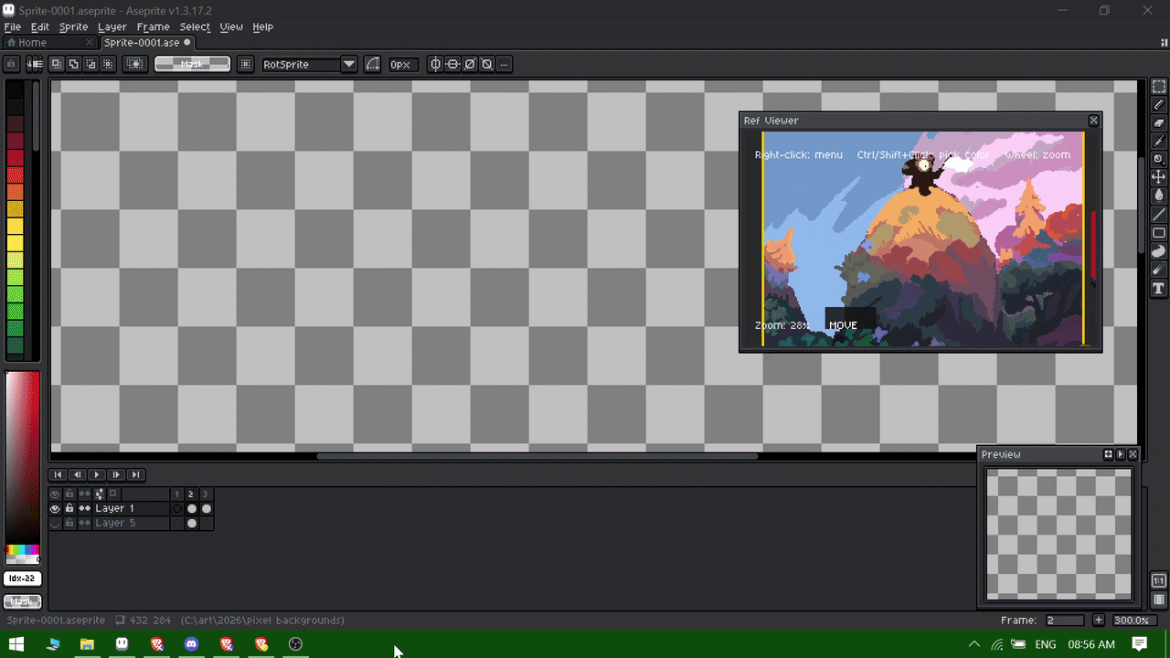Go to first frame
This screenshot has width=1170, height=658.
click(58, 474)
